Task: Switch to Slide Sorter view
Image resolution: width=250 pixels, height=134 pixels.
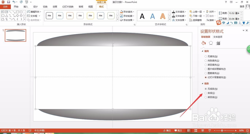Action: click(x=196, y=131)
